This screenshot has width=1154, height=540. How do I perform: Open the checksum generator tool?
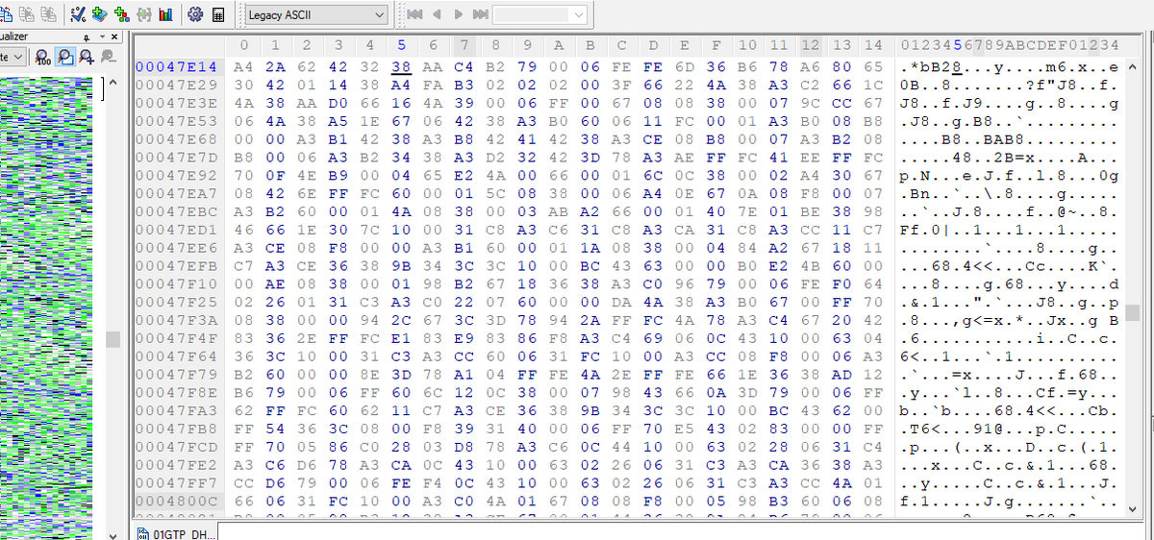(x=80, y=14)
